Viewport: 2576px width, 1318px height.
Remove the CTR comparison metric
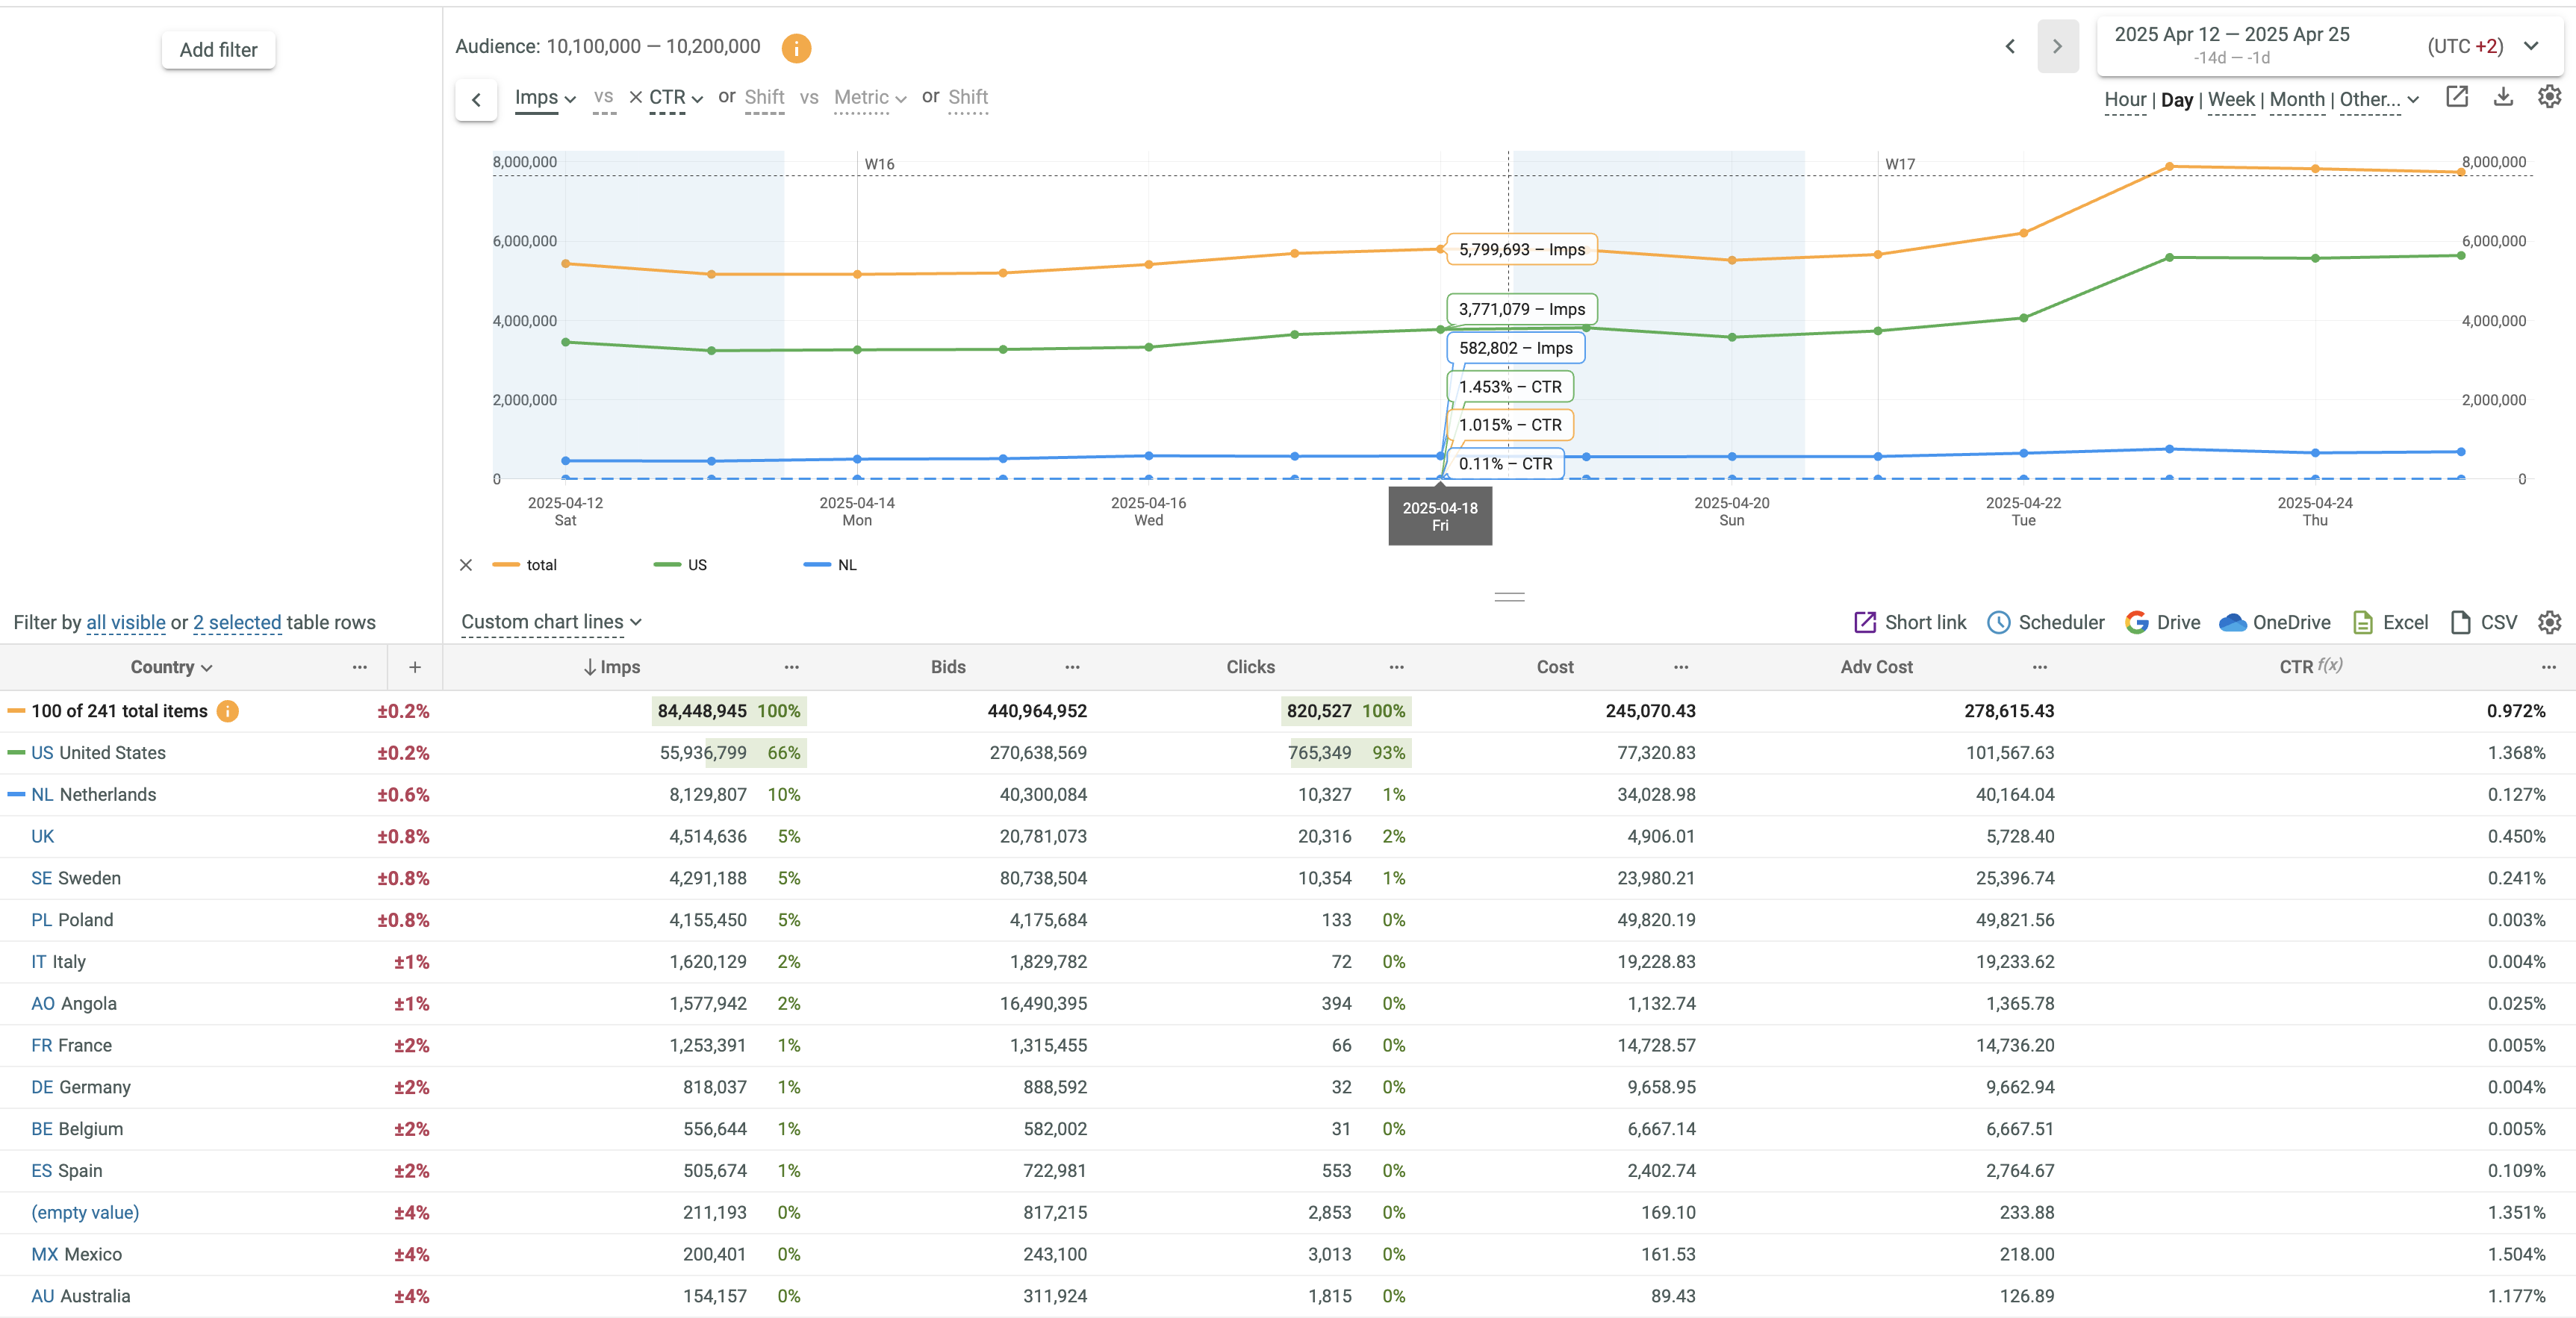(635, 97)
